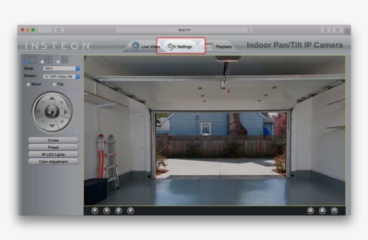Open the Mode dropdown showing 60Hz
The height and width of the screenshot is (240, 368).
[61, 69]
